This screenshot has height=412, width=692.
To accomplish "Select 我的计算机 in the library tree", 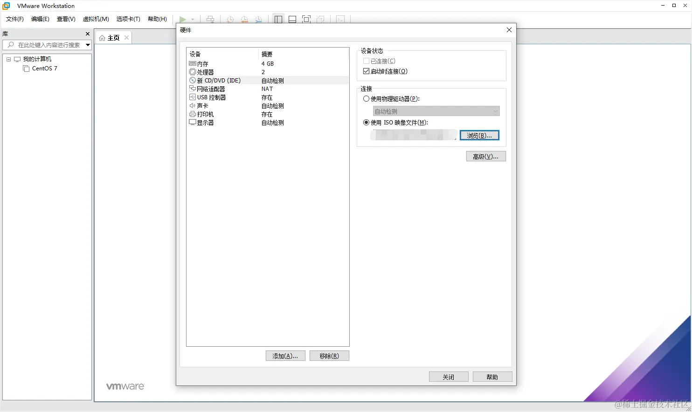I will [x=37, y=59].
